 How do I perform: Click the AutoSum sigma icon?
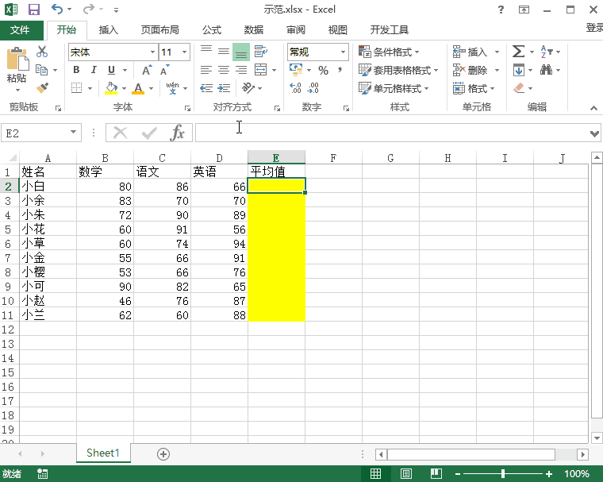(518, 51)
